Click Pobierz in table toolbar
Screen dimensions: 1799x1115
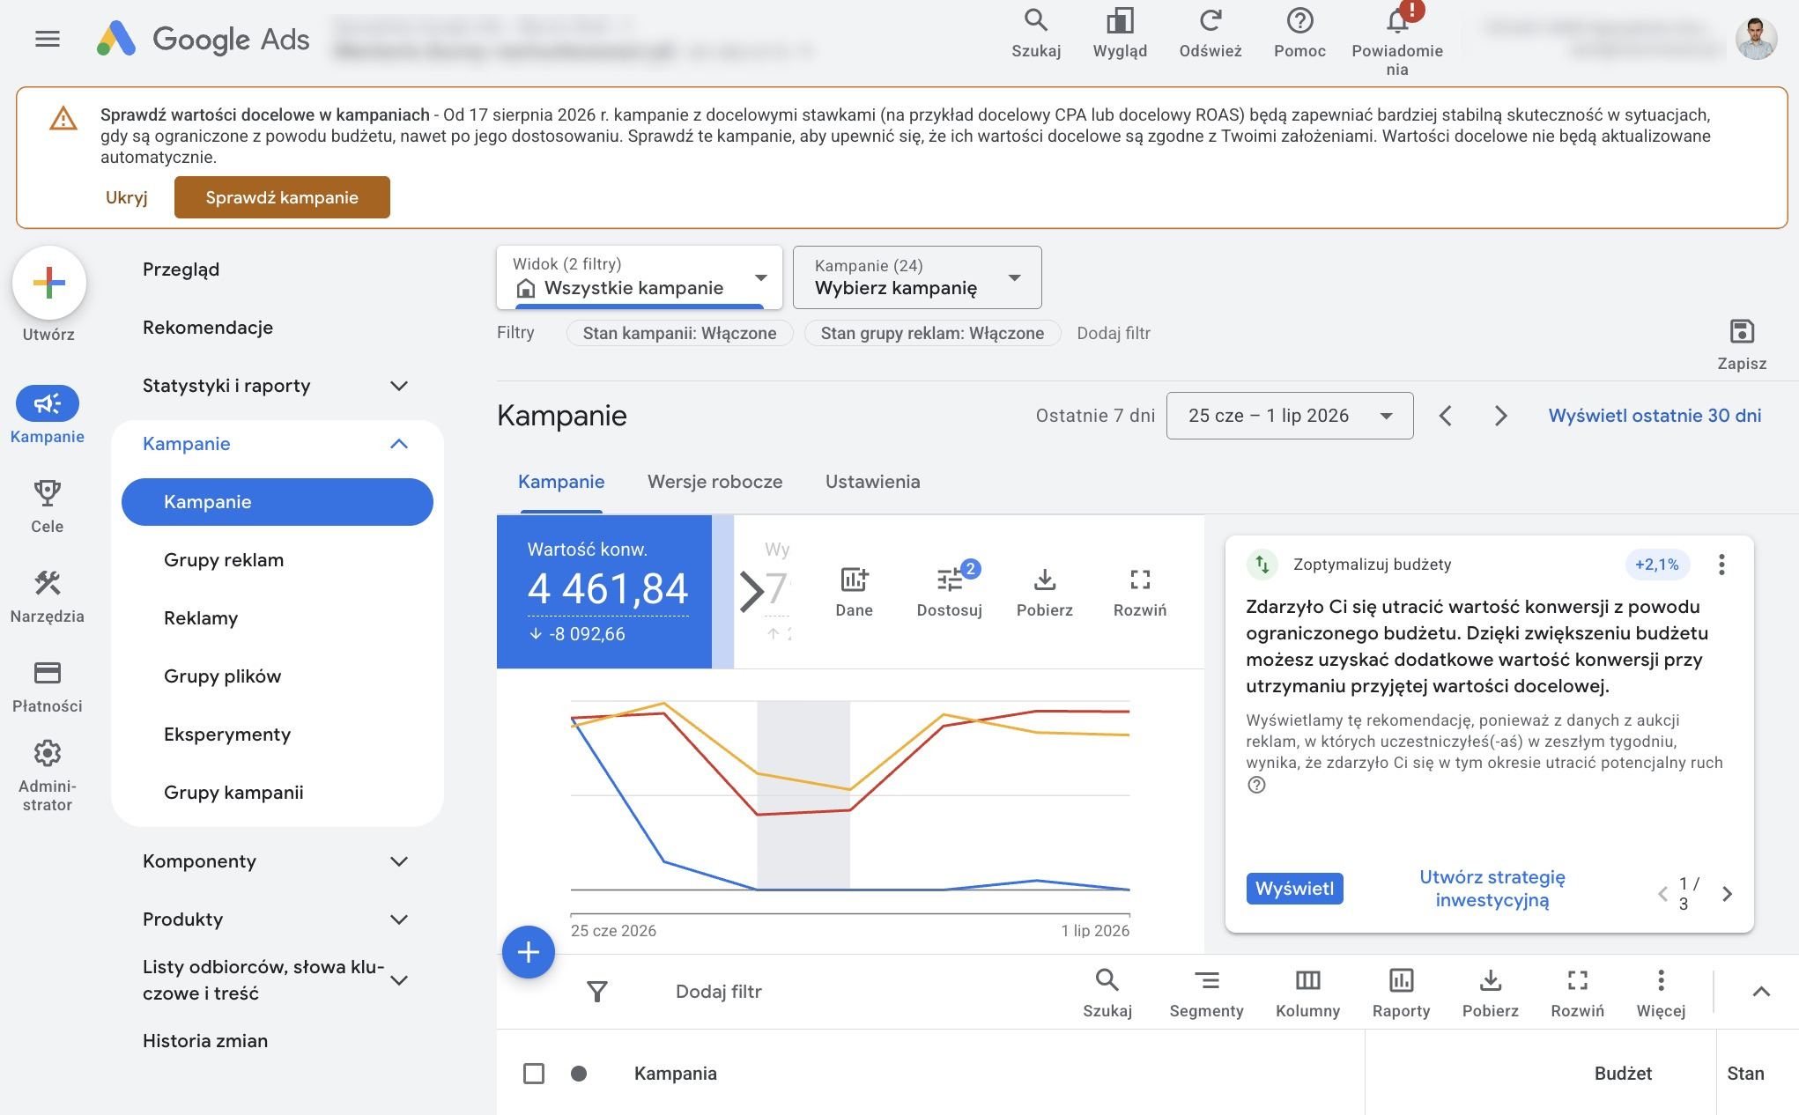click(x=1490, y=993)
